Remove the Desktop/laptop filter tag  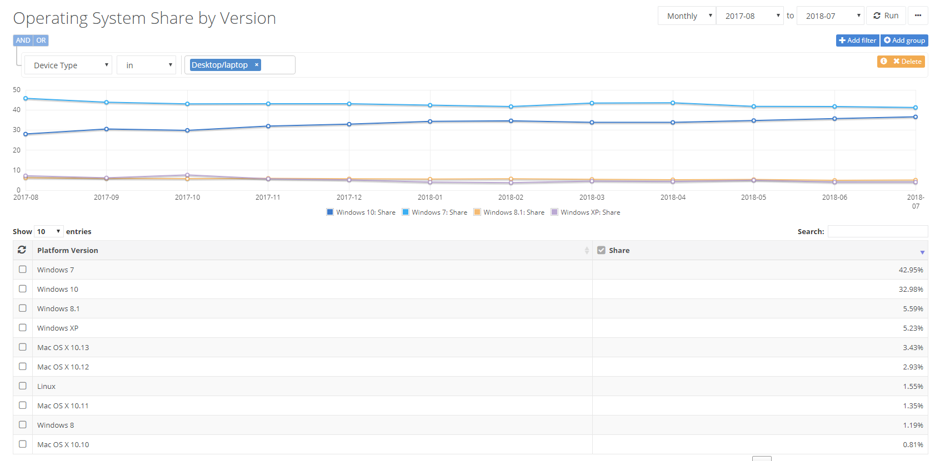pos(257,65)
